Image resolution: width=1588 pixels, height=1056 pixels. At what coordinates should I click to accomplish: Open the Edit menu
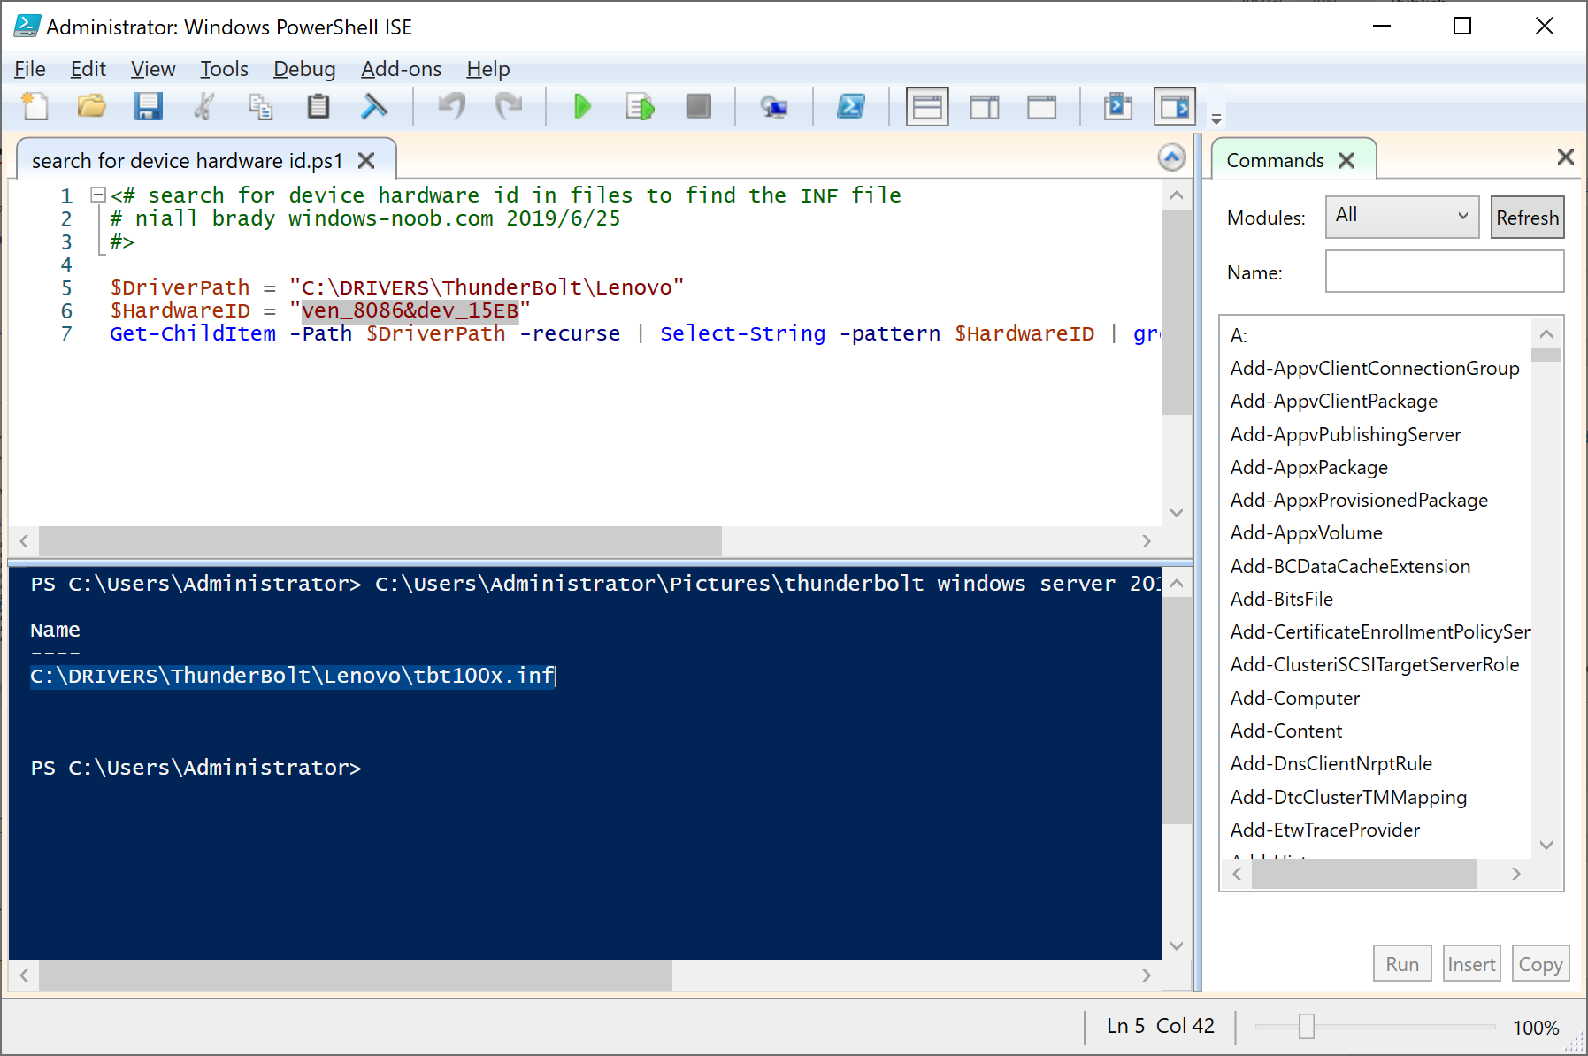(88, 69)
